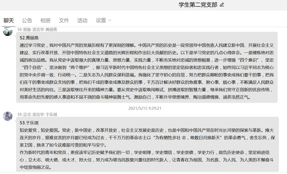
Task: Click the line ending 中绽放绚丽之花。
Action: 36,167
